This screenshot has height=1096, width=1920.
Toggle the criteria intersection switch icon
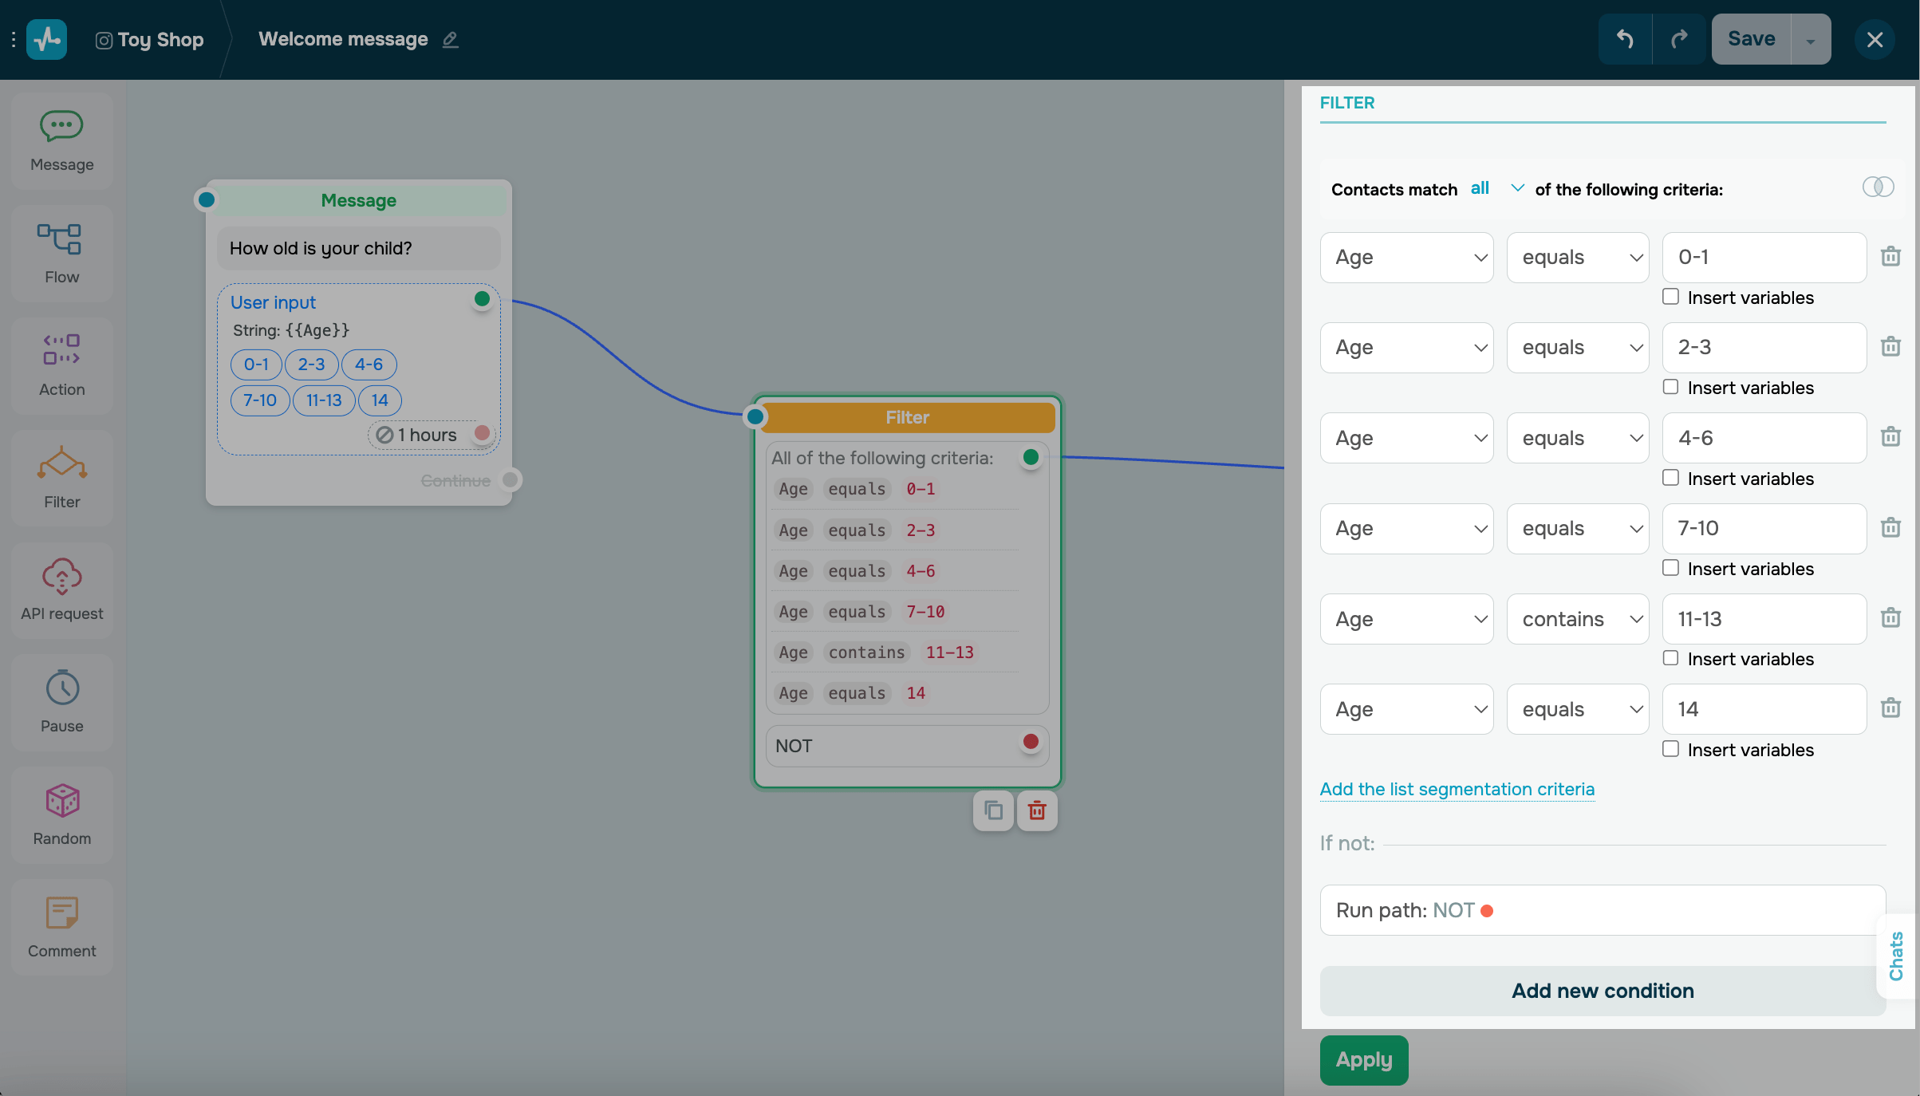point(1878,187)
